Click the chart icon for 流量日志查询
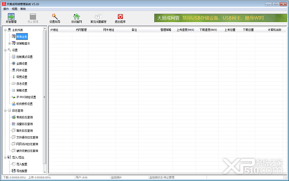The width and height of the screenshot is (289, 181). point(13,124)
